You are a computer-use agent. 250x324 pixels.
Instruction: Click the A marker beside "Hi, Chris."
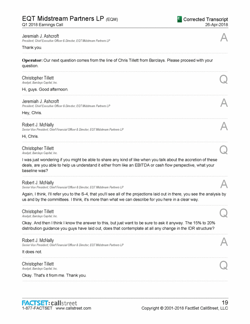pyautogui.click(x=224, y=127)
